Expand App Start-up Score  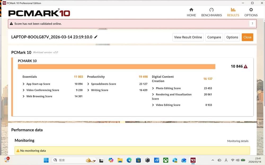[x=24, y=84]
